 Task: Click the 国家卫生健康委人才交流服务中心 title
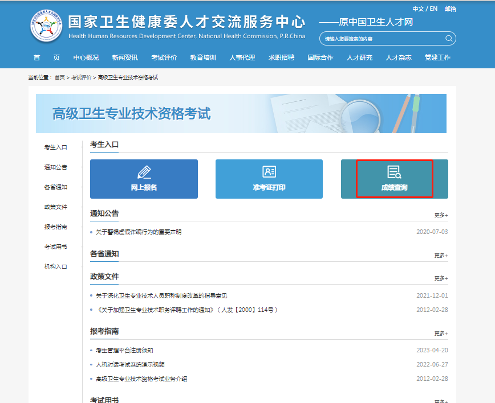187,22
